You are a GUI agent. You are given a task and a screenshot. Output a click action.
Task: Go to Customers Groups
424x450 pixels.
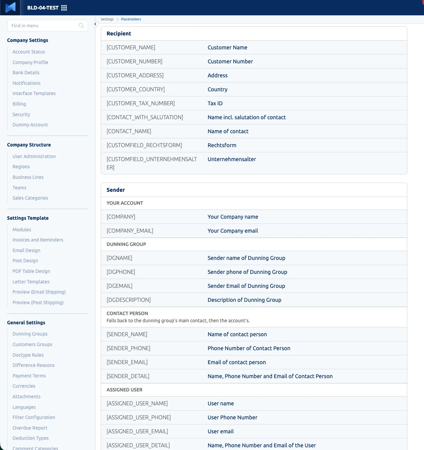(x=32, y=344)
